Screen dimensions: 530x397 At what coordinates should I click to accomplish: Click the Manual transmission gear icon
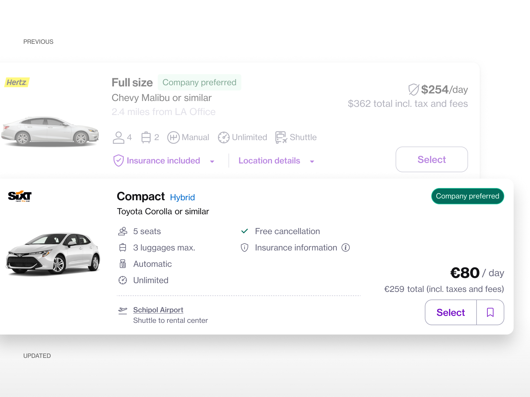pyautogui.click(x=174, y=137)
